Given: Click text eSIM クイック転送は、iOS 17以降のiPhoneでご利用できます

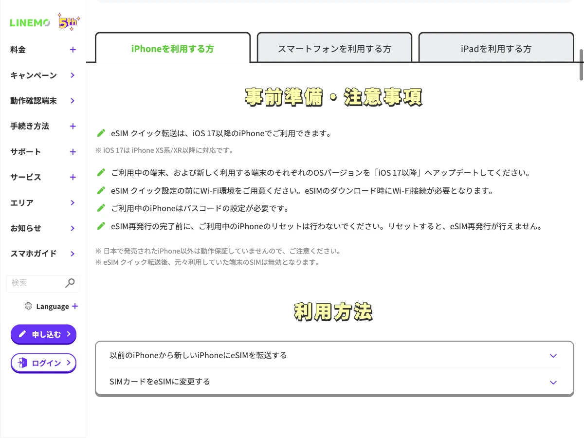Looking at the screenshot, I should pos(221,133).
